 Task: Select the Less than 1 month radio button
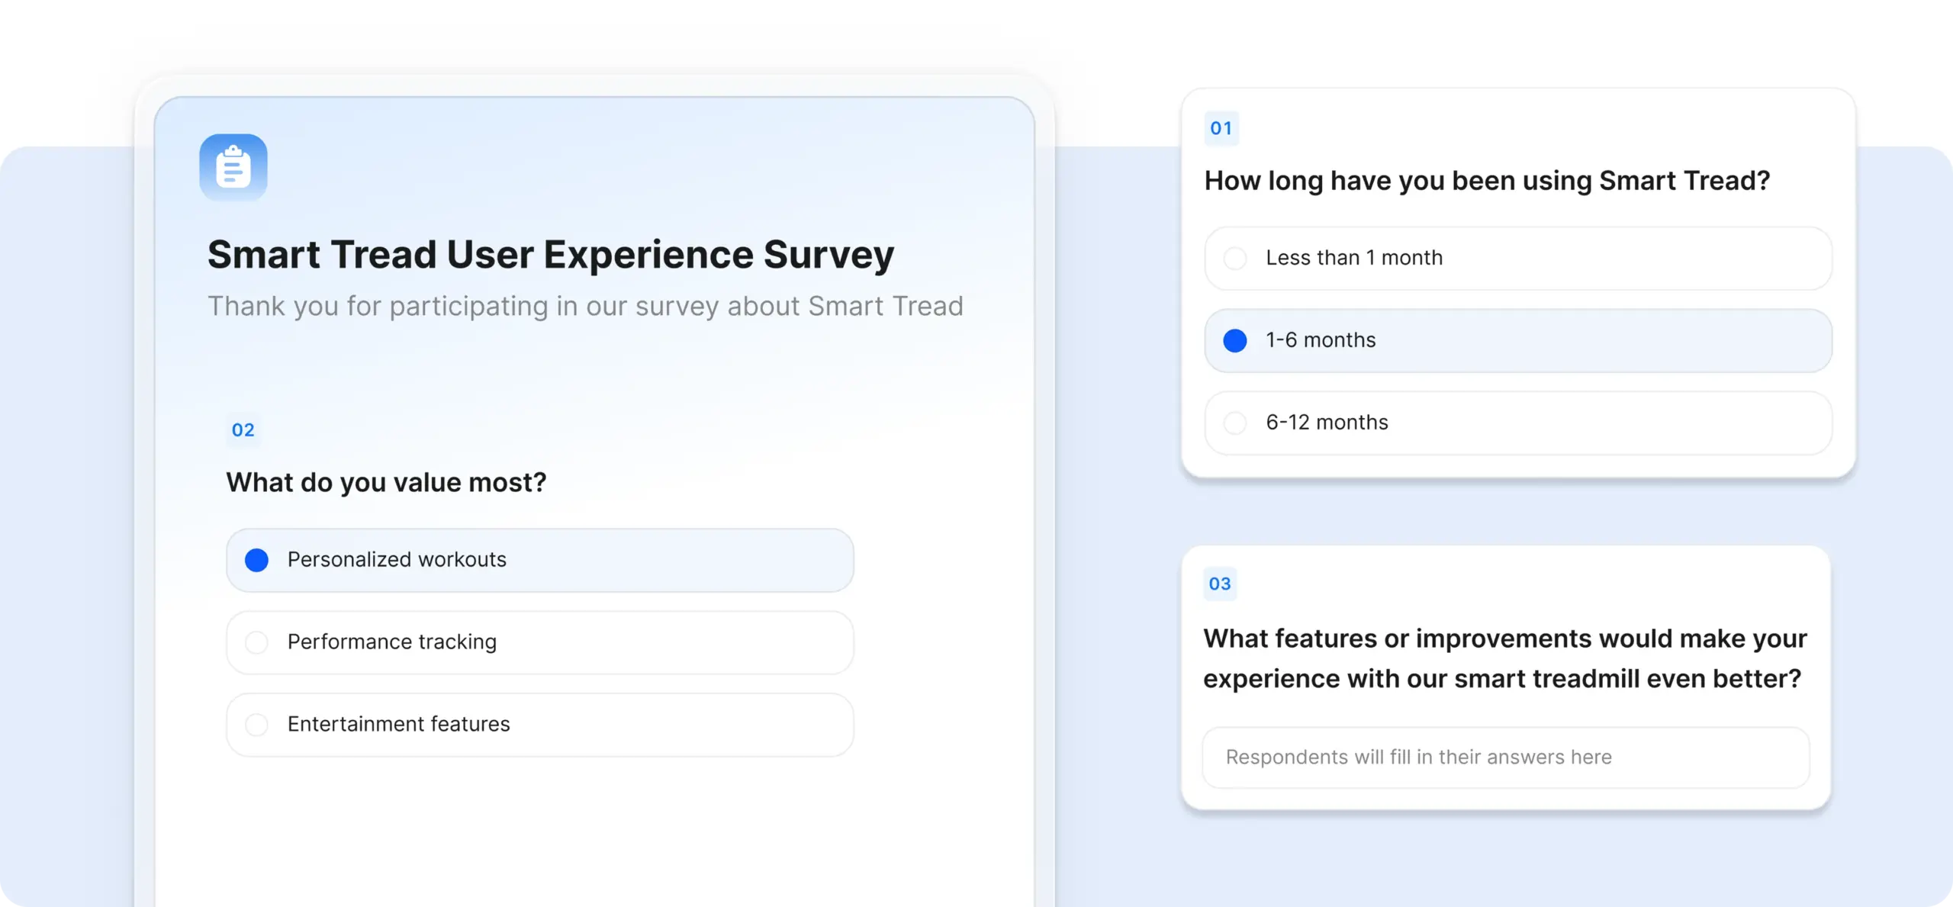point(1234,258)
